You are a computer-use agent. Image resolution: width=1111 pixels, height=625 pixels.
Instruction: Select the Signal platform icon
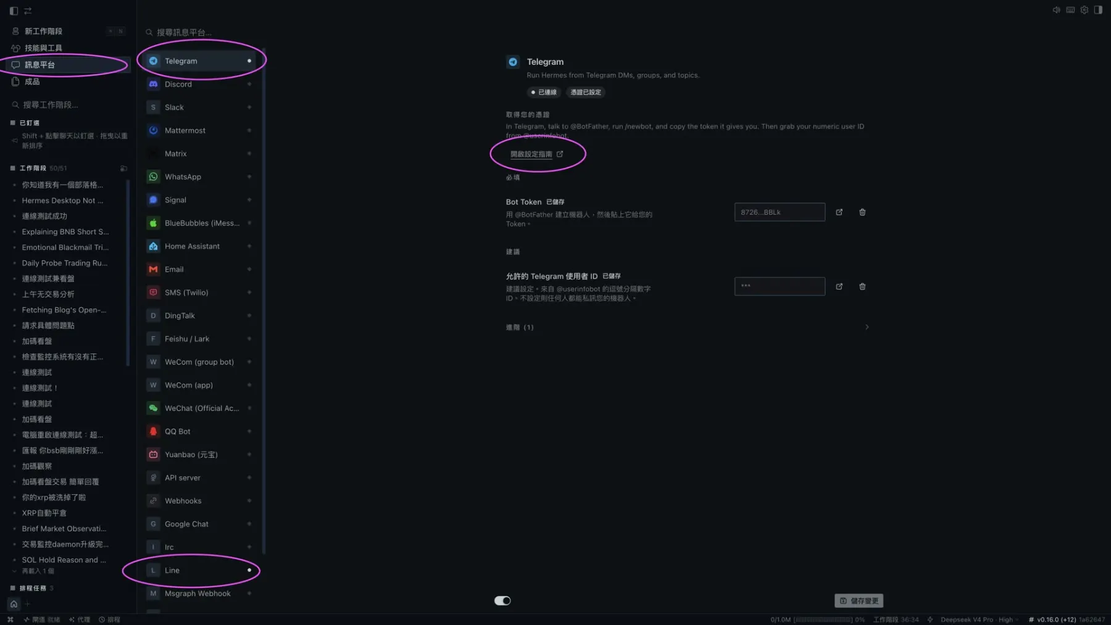153,200
